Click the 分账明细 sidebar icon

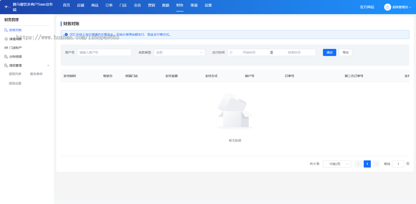pos(6,56)
